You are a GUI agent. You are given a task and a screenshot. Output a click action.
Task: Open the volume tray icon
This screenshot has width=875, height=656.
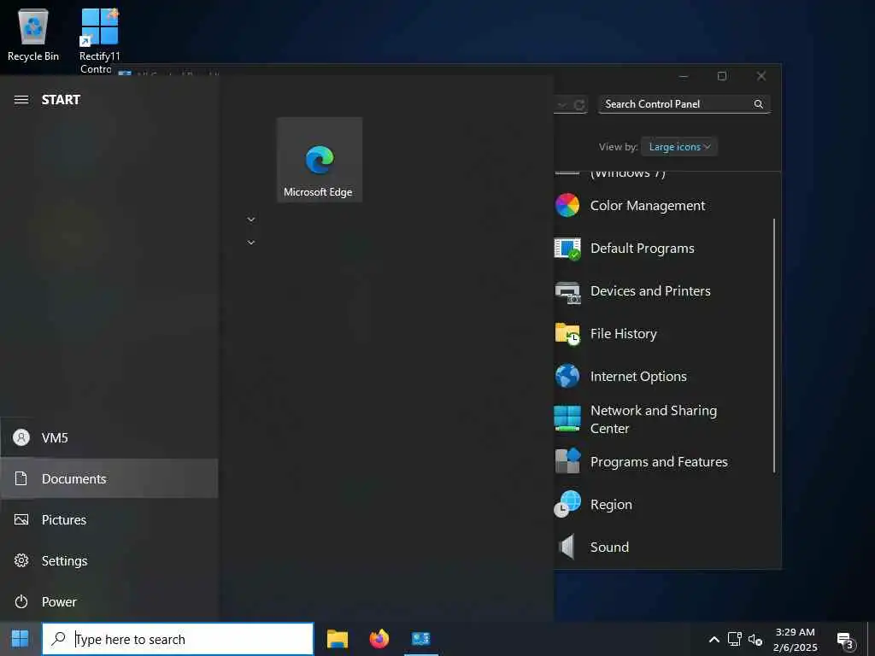(x=755, y=640)
